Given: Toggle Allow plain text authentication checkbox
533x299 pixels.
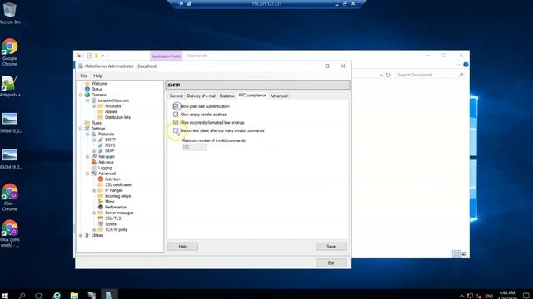Looking at the screenshot, I should pyautogui.click(x=176, y=106).
